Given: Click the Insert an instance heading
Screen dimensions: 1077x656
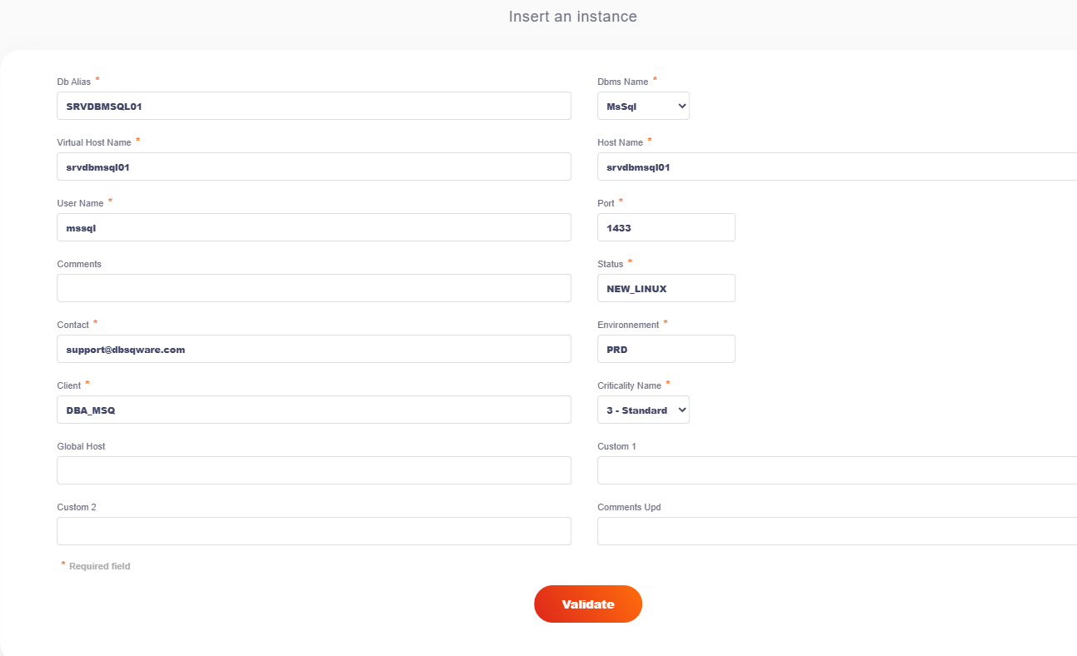Looking at the screenshot, I should [x=572, y=17].
